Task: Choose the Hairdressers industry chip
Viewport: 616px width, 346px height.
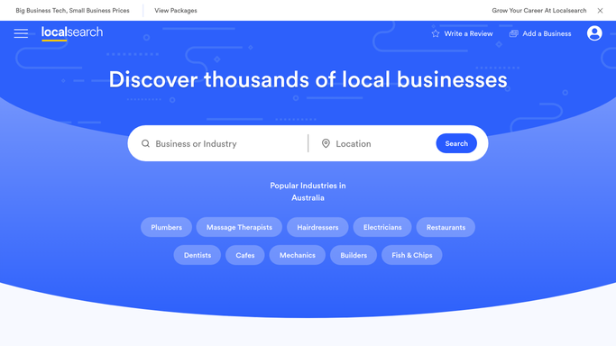Action: pyautogui.click(x=317, y=227)
